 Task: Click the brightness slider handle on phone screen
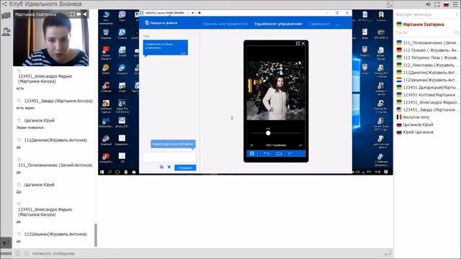268,133
